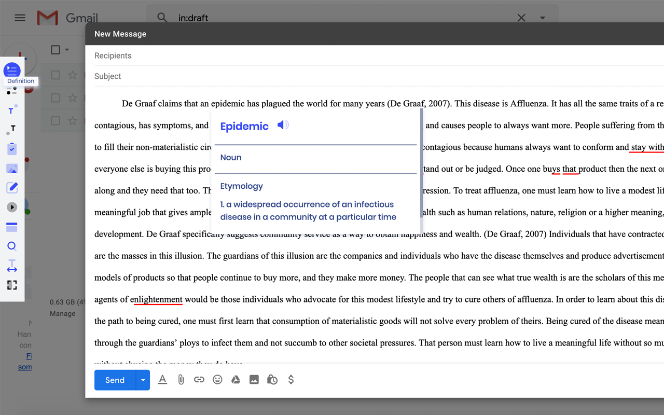
Task: Open the Gmail main menu
Action: (20, 17)
